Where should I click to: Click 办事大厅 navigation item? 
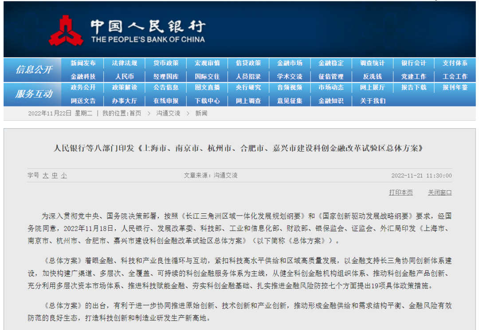(124, 101)
